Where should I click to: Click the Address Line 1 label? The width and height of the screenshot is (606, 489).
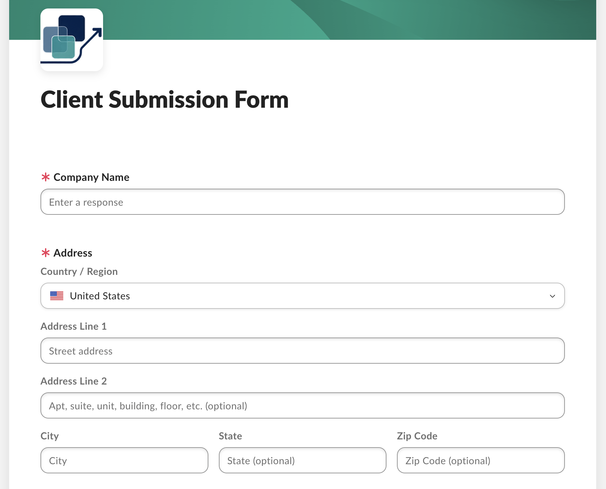(x=74, y=326)
